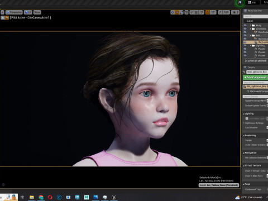Collapse the Env folder in outliner

(251, 35)
